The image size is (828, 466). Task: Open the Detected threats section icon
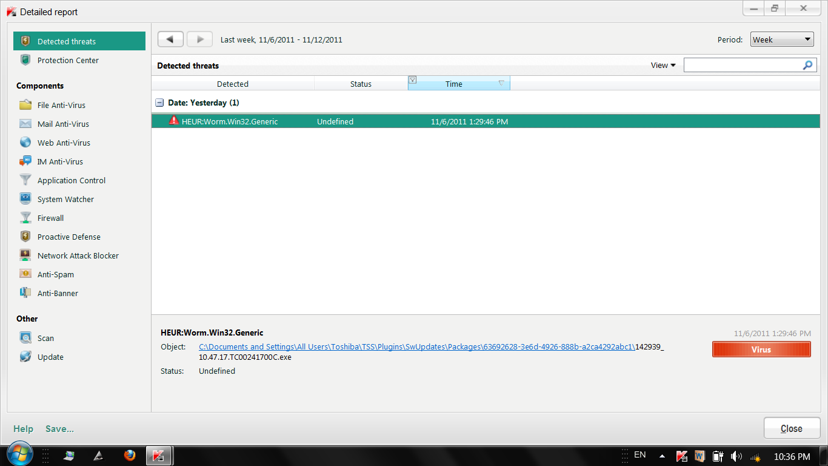[25, 41]
